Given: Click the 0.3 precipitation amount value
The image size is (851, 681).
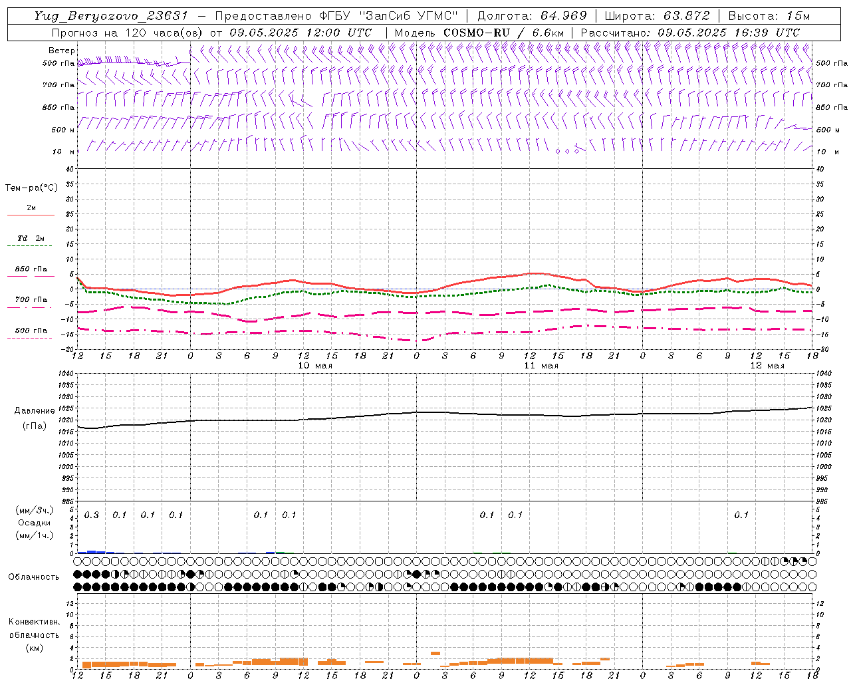Looking at the screenshot, I should [92, 515].
